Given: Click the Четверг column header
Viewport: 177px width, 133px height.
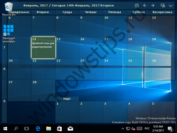Looking at the screenshot, I should [91, 12].
